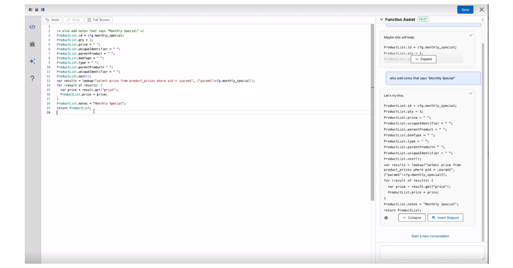Screen dimensions: 513x268
Task: Collapse the second code suggestion
Action: point(412,218)
